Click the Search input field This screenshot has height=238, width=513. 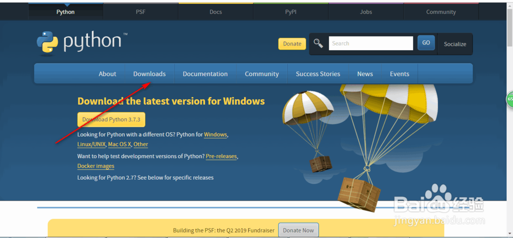pyautogui.click(x=371, y=43)
